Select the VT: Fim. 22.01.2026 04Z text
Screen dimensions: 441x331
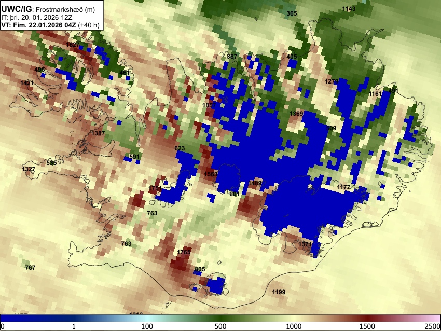(38, 25)
